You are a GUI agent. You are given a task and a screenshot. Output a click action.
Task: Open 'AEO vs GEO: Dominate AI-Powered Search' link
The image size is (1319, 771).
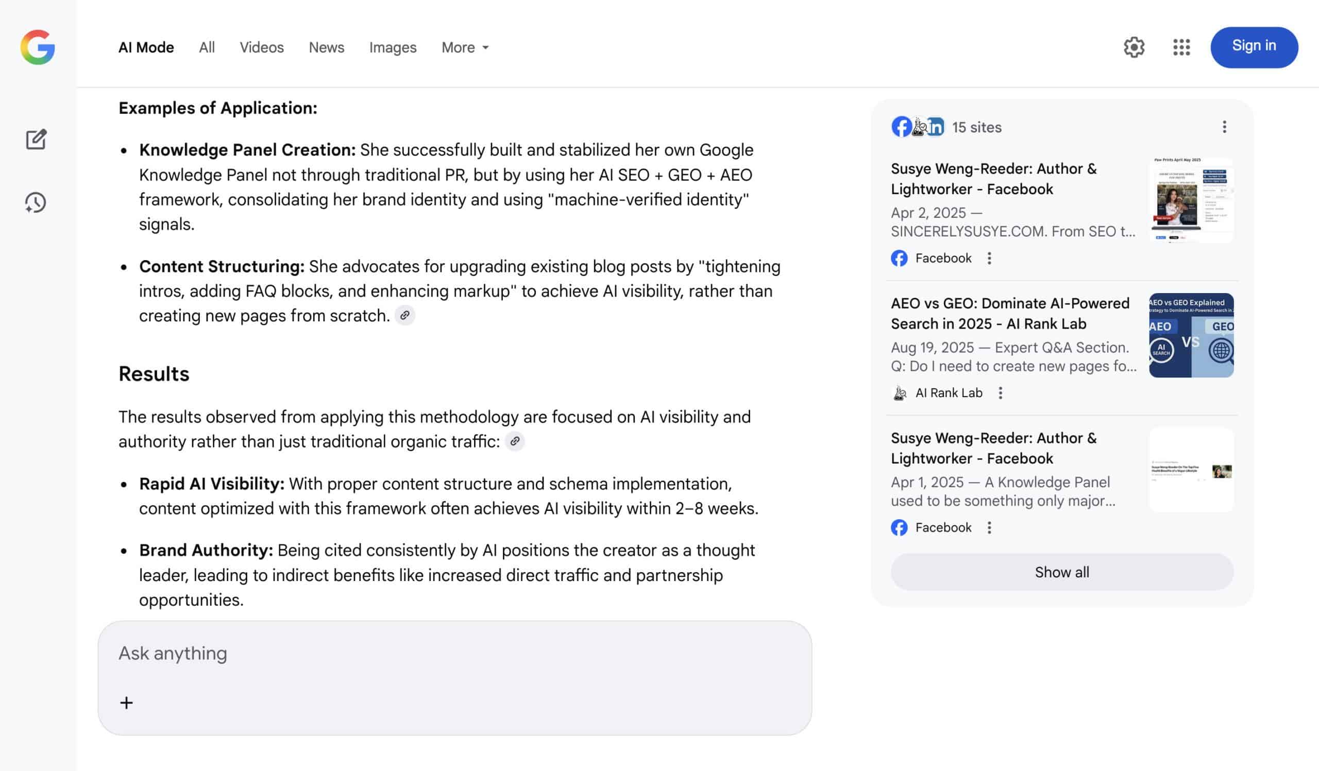(x=1010, y=313)
